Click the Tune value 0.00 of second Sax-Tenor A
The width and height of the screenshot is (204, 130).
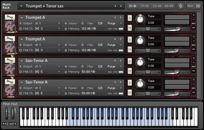coord(151,87)
